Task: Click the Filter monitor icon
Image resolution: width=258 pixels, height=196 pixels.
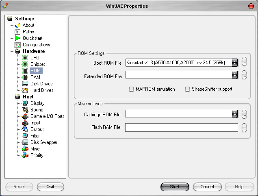Action: coord(25,136)
